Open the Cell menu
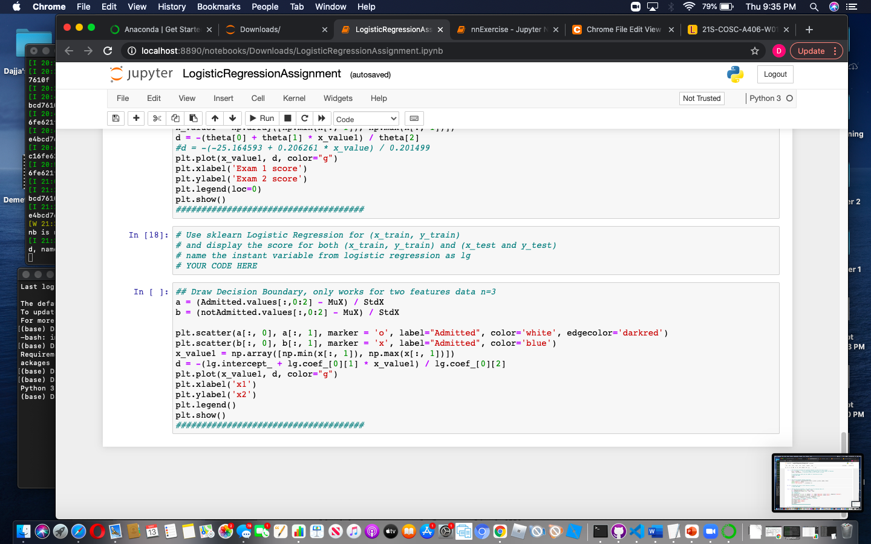 click(258, 98)
